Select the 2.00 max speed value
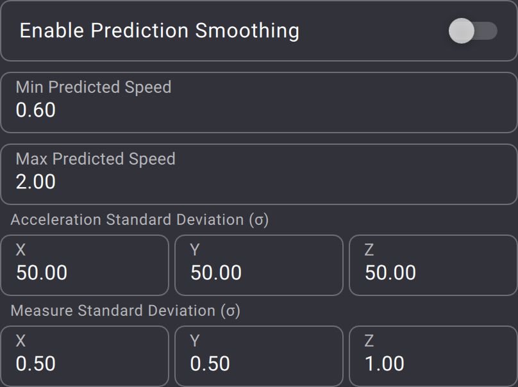 [x=36, y=182]
